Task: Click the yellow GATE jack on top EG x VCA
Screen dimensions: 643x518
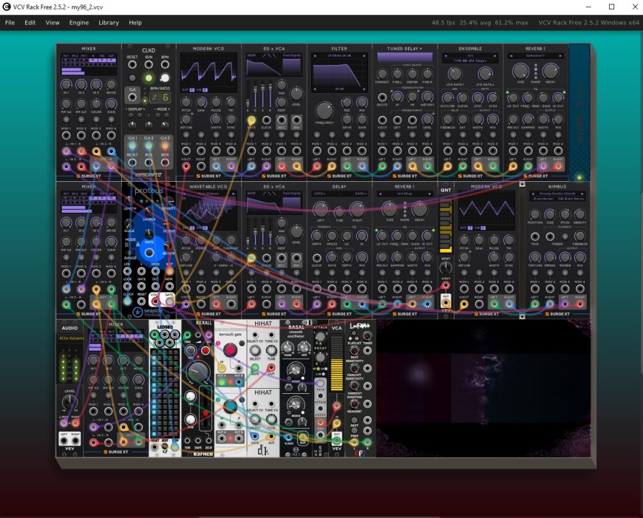Action: point(251,120)
